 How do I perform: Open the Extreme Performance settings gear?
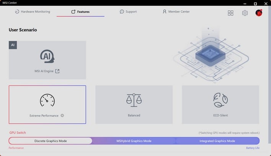coord(62,115)
